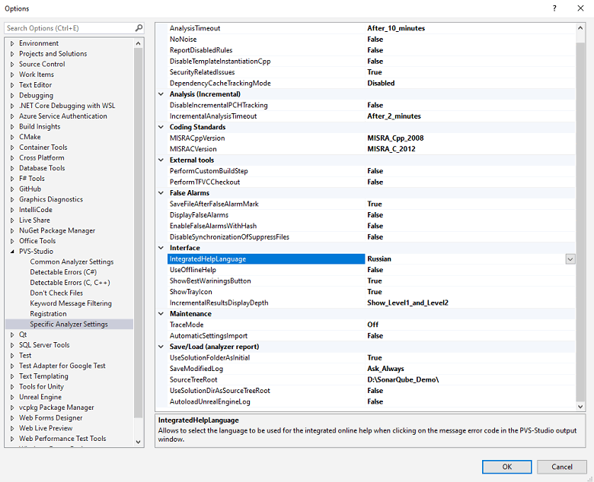Expand the Environment tree node
The image size is (594, 482).
[x=12, y=43]
